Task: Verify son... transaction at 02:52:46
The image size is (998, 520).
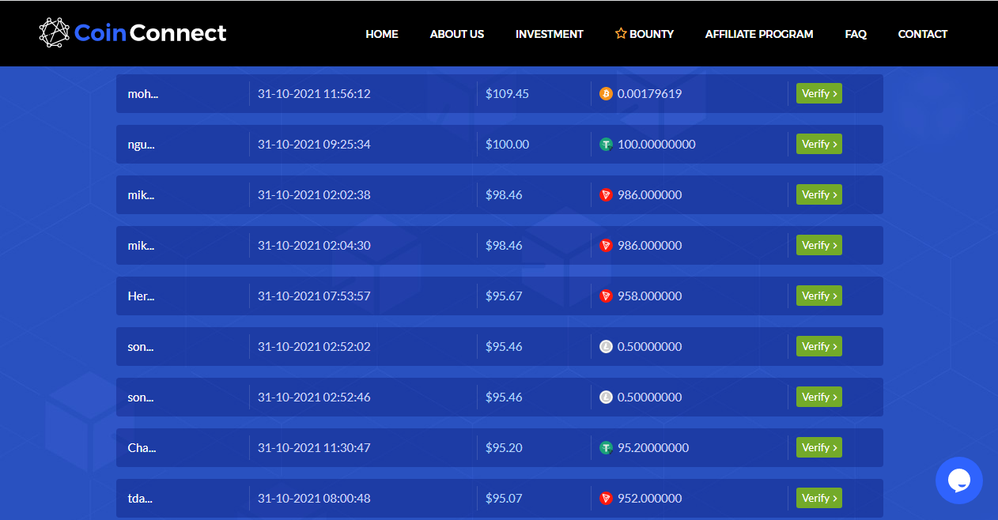Action: coord(819,397)
